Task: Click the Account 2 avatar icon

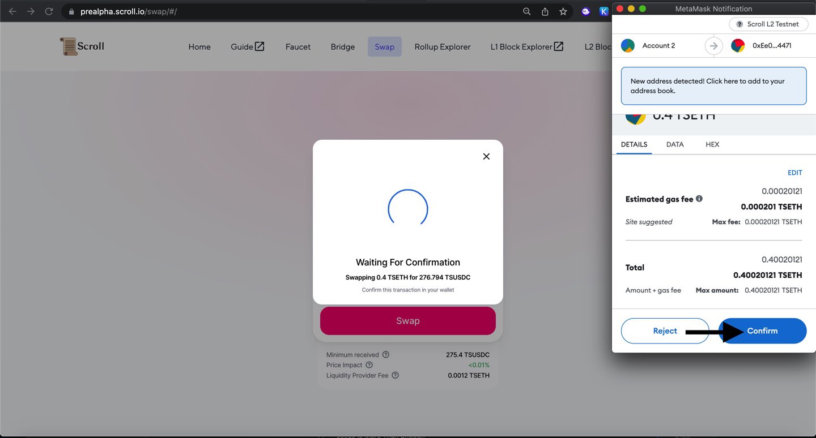Action: click(x=628, y=46)
